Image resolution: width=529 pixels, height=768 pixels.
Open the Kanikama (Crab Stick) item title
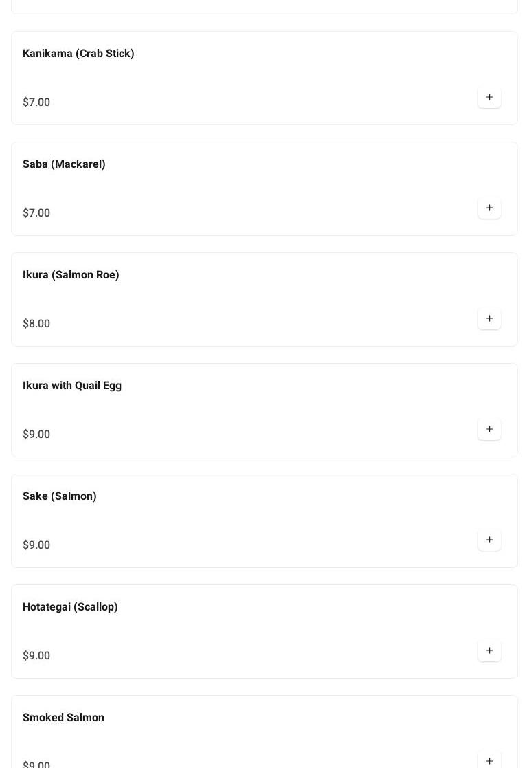[78, 54]
